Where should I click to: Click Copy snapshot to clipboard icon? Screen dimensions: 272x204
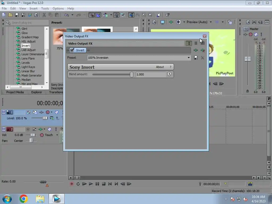[x=230, y=22]
